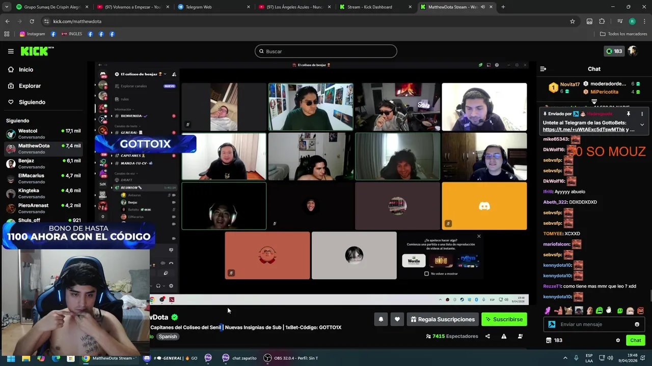The height and width of the screenshot is (366, 652).
Task: Open Inicio in Kick sidebar
Action: (25, 70)
